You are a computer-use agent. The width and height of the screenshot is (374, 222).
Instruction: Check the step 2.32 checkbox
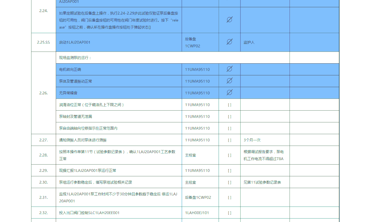pyautogui.click(x=229, y=213)
